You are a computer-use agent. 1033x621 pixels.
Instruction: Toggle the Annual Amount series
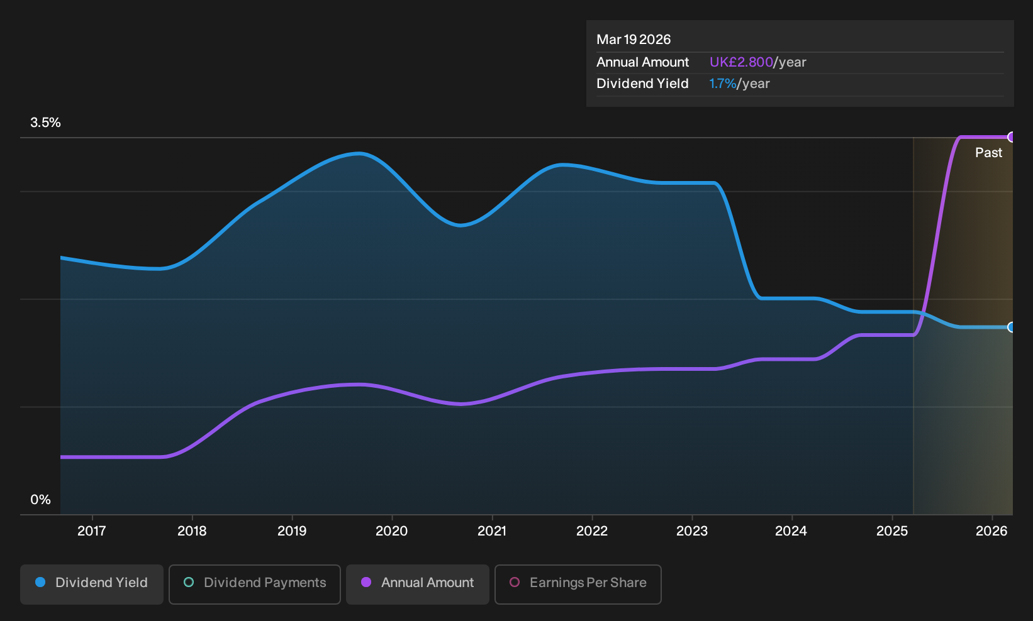pos(418,584)
